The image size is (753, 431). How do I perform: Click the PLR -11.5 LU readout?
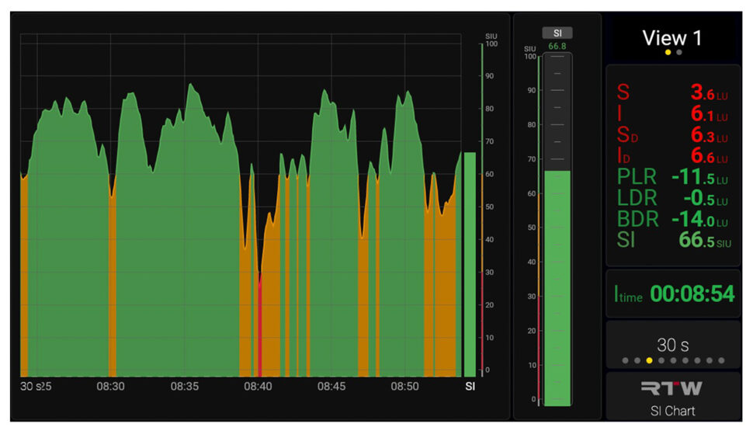click(x=672, y=177)
